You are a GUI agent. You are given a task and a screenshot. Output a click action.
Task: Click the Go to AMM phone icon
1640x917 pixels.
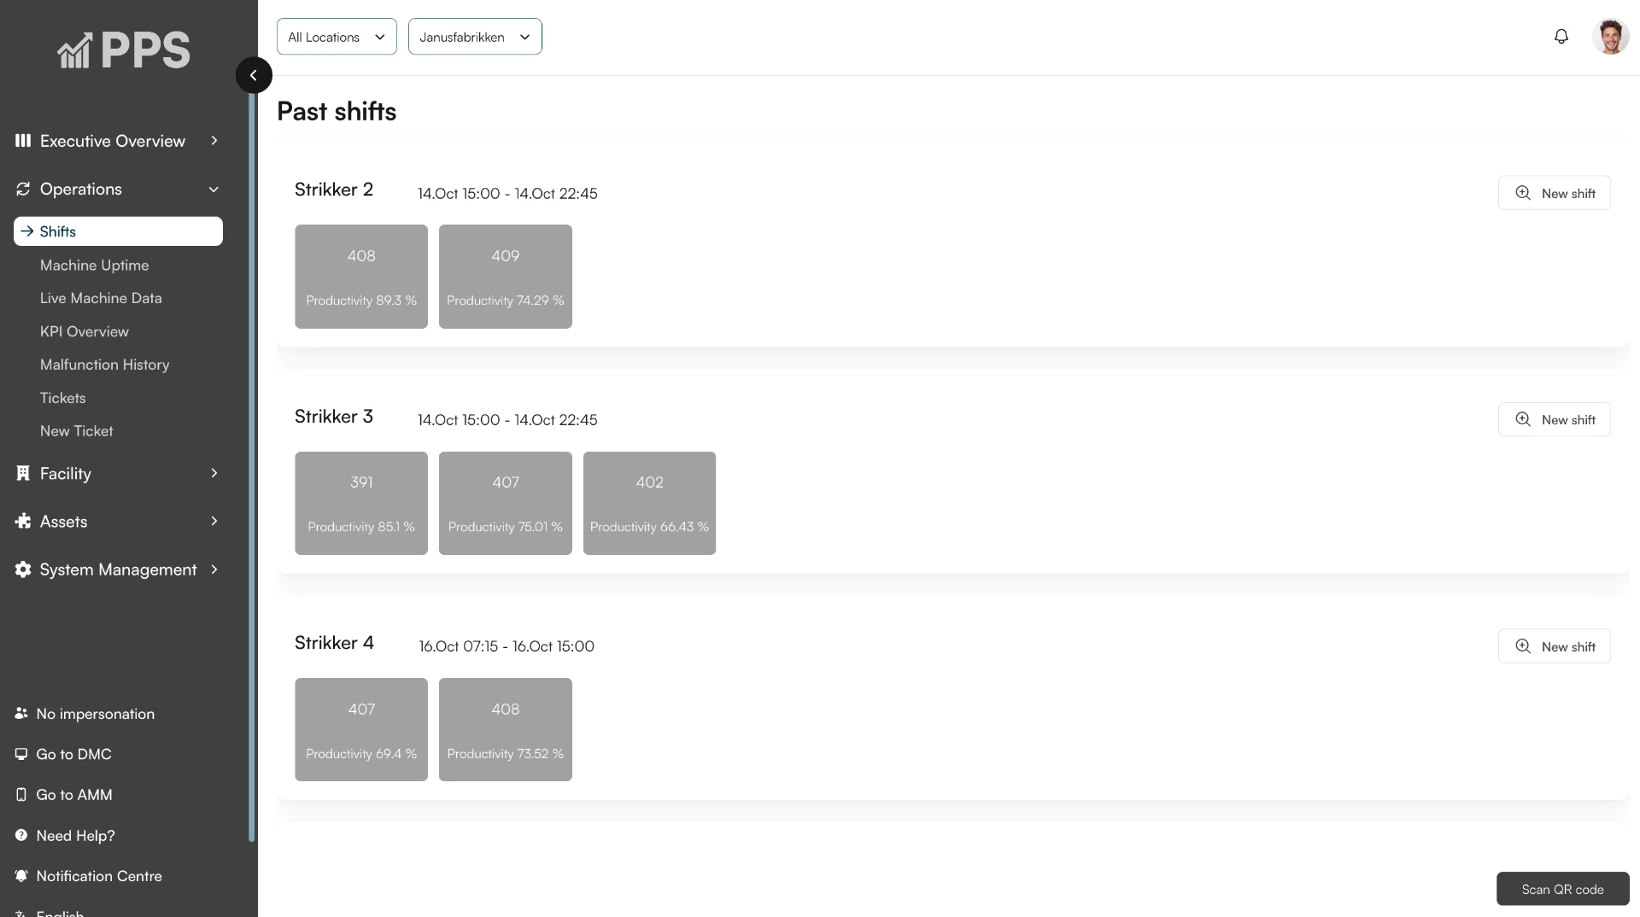pyautogui.click(x=21, y=794)
